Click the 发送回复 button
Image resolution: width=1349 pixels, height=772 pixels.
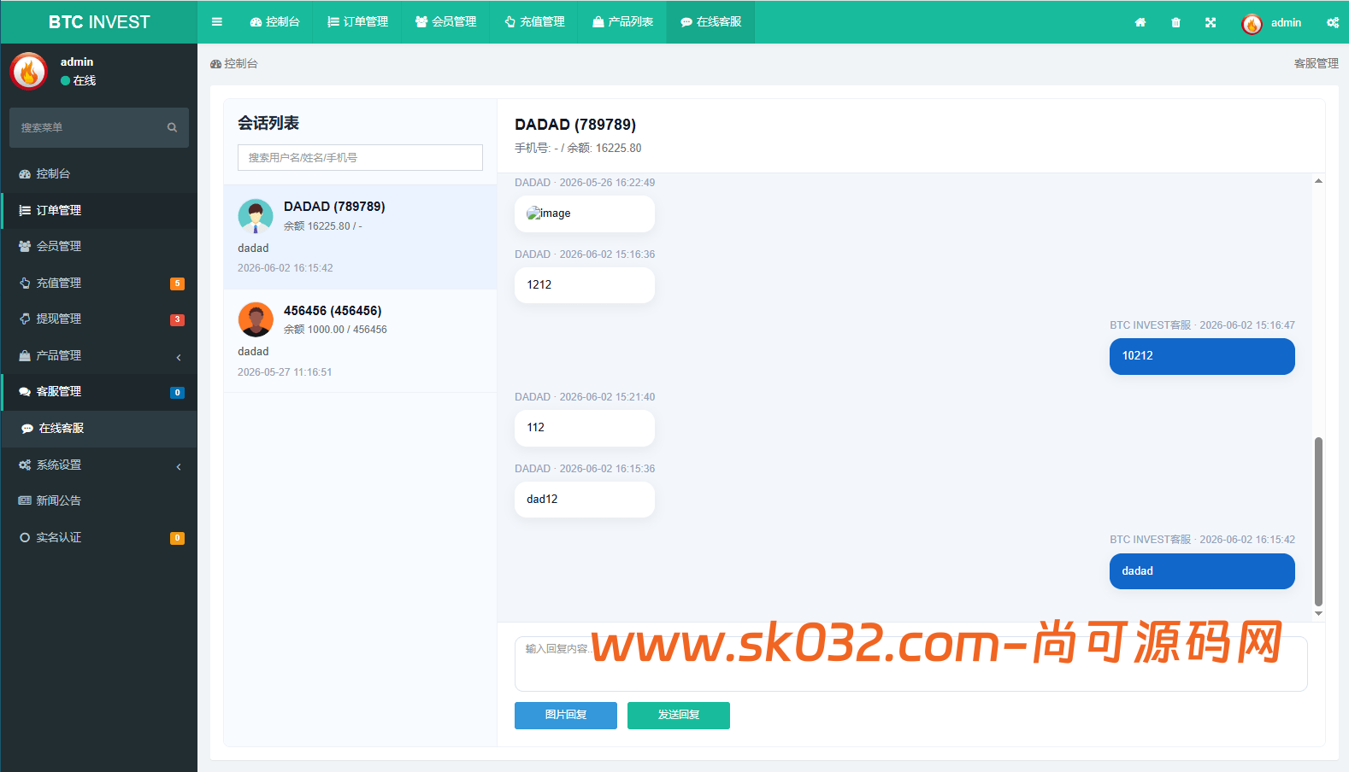click(x=679, y=716)
